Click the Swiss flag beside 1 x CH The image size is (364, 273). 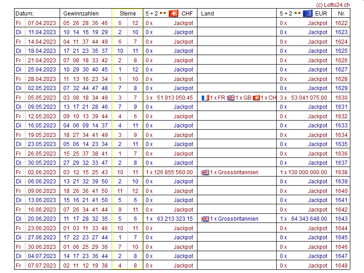click(256, 98)
